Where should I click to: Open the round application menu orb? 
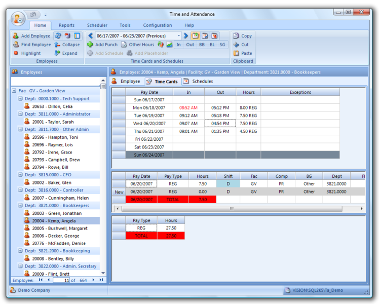(x=18, y=19)
